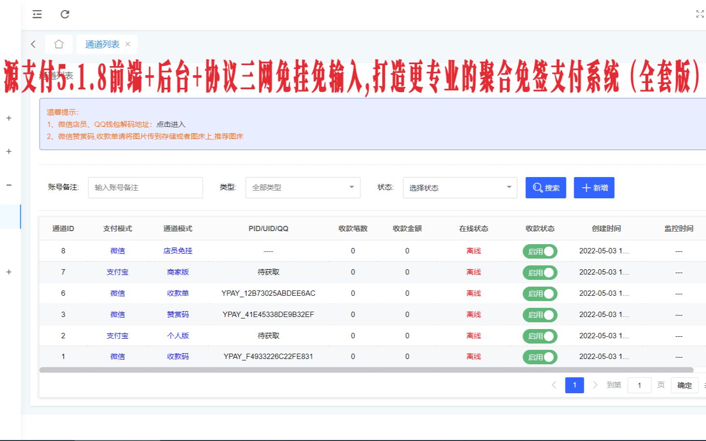The width and height of the screenshot is (706, 441).
Task: Toggle 启用 switch for channel 3
Action: [x=540, y=315]
